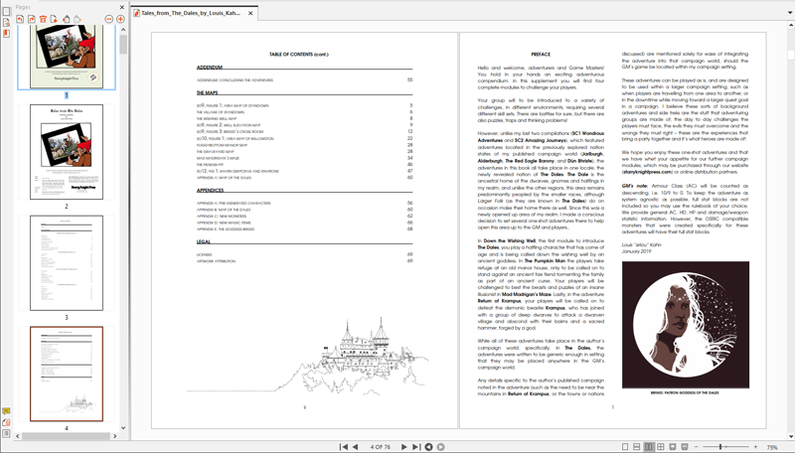The height and width of the screenshot is (453, 795).
Task: Enable single page view layout
Action: click(x=625, y=447)
